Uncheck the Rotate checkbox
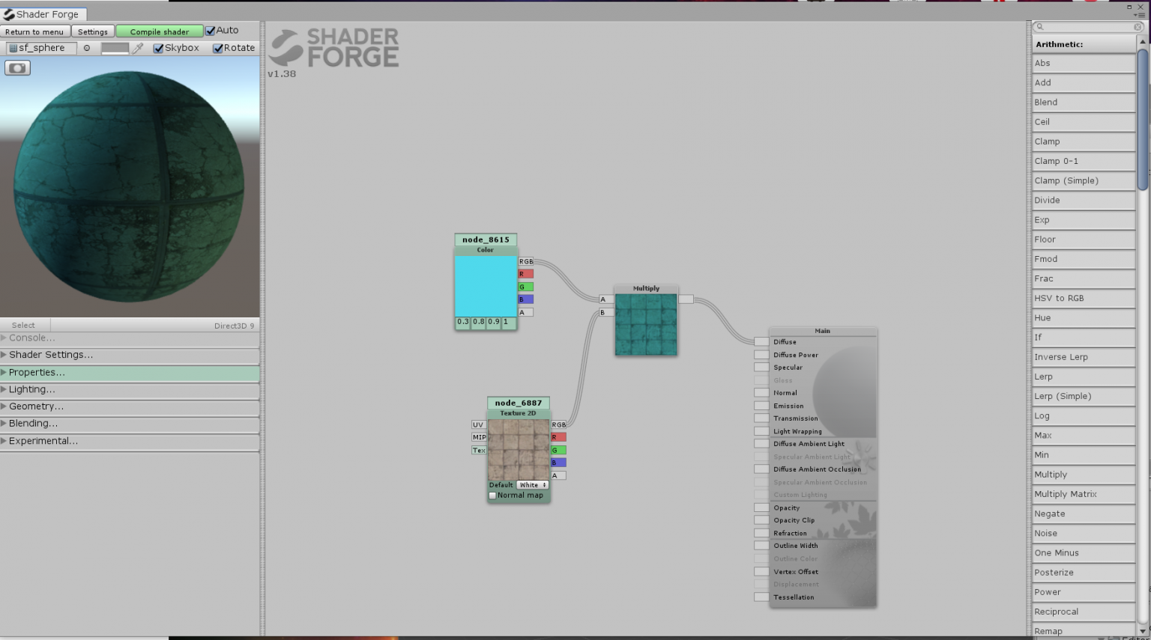Image resolution: width=1151 pixels, height=640 pixels. pyautogui.click(x=218, y=48)
